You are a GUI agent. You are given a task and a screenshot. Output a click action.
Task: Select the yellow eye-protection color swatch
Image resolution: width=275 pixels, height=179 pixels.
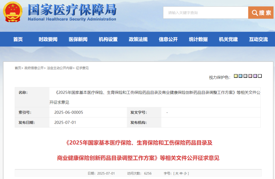click(x=236, y=76)
